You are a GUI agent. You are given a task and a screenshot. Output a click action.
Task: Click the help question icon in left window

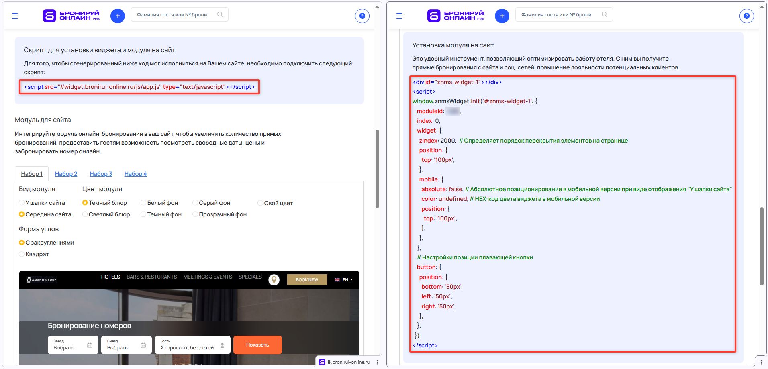tap(362, 16)
